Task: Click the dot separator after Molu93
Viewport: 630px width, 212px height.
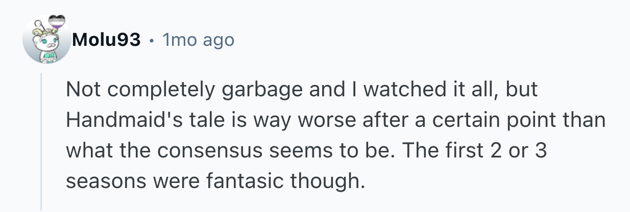Action: pyautogui.click(x=151, y=39)
